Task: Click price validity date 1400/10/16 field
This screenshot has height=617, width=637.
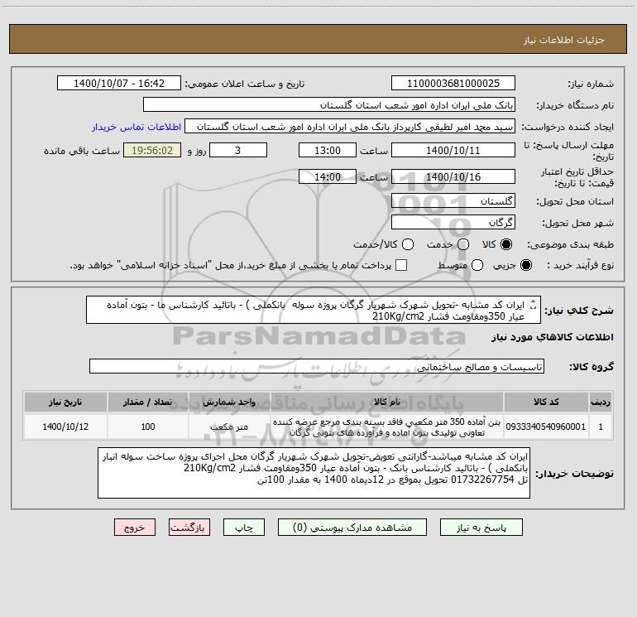Action: click(x=453, y=176)
